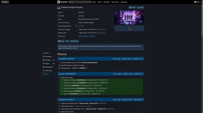Image resolution: width=203 pixels, height=113 pixels.
Task: Click the icon beside Added Store Asset Modification Time
Action: click(60, 109)
